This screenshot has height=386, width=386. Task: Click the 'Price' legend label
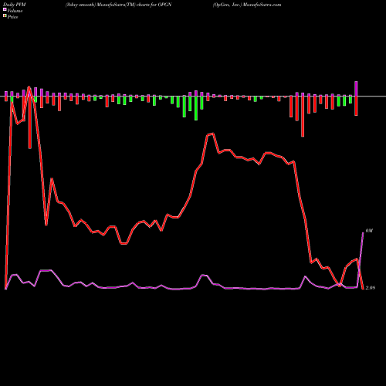(12, 17)
